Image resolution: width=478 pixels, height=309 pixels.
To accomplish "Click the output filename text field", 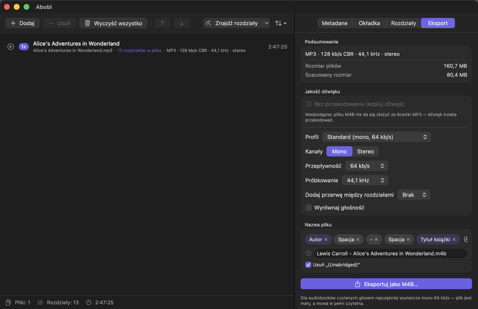I will point(390,254).
